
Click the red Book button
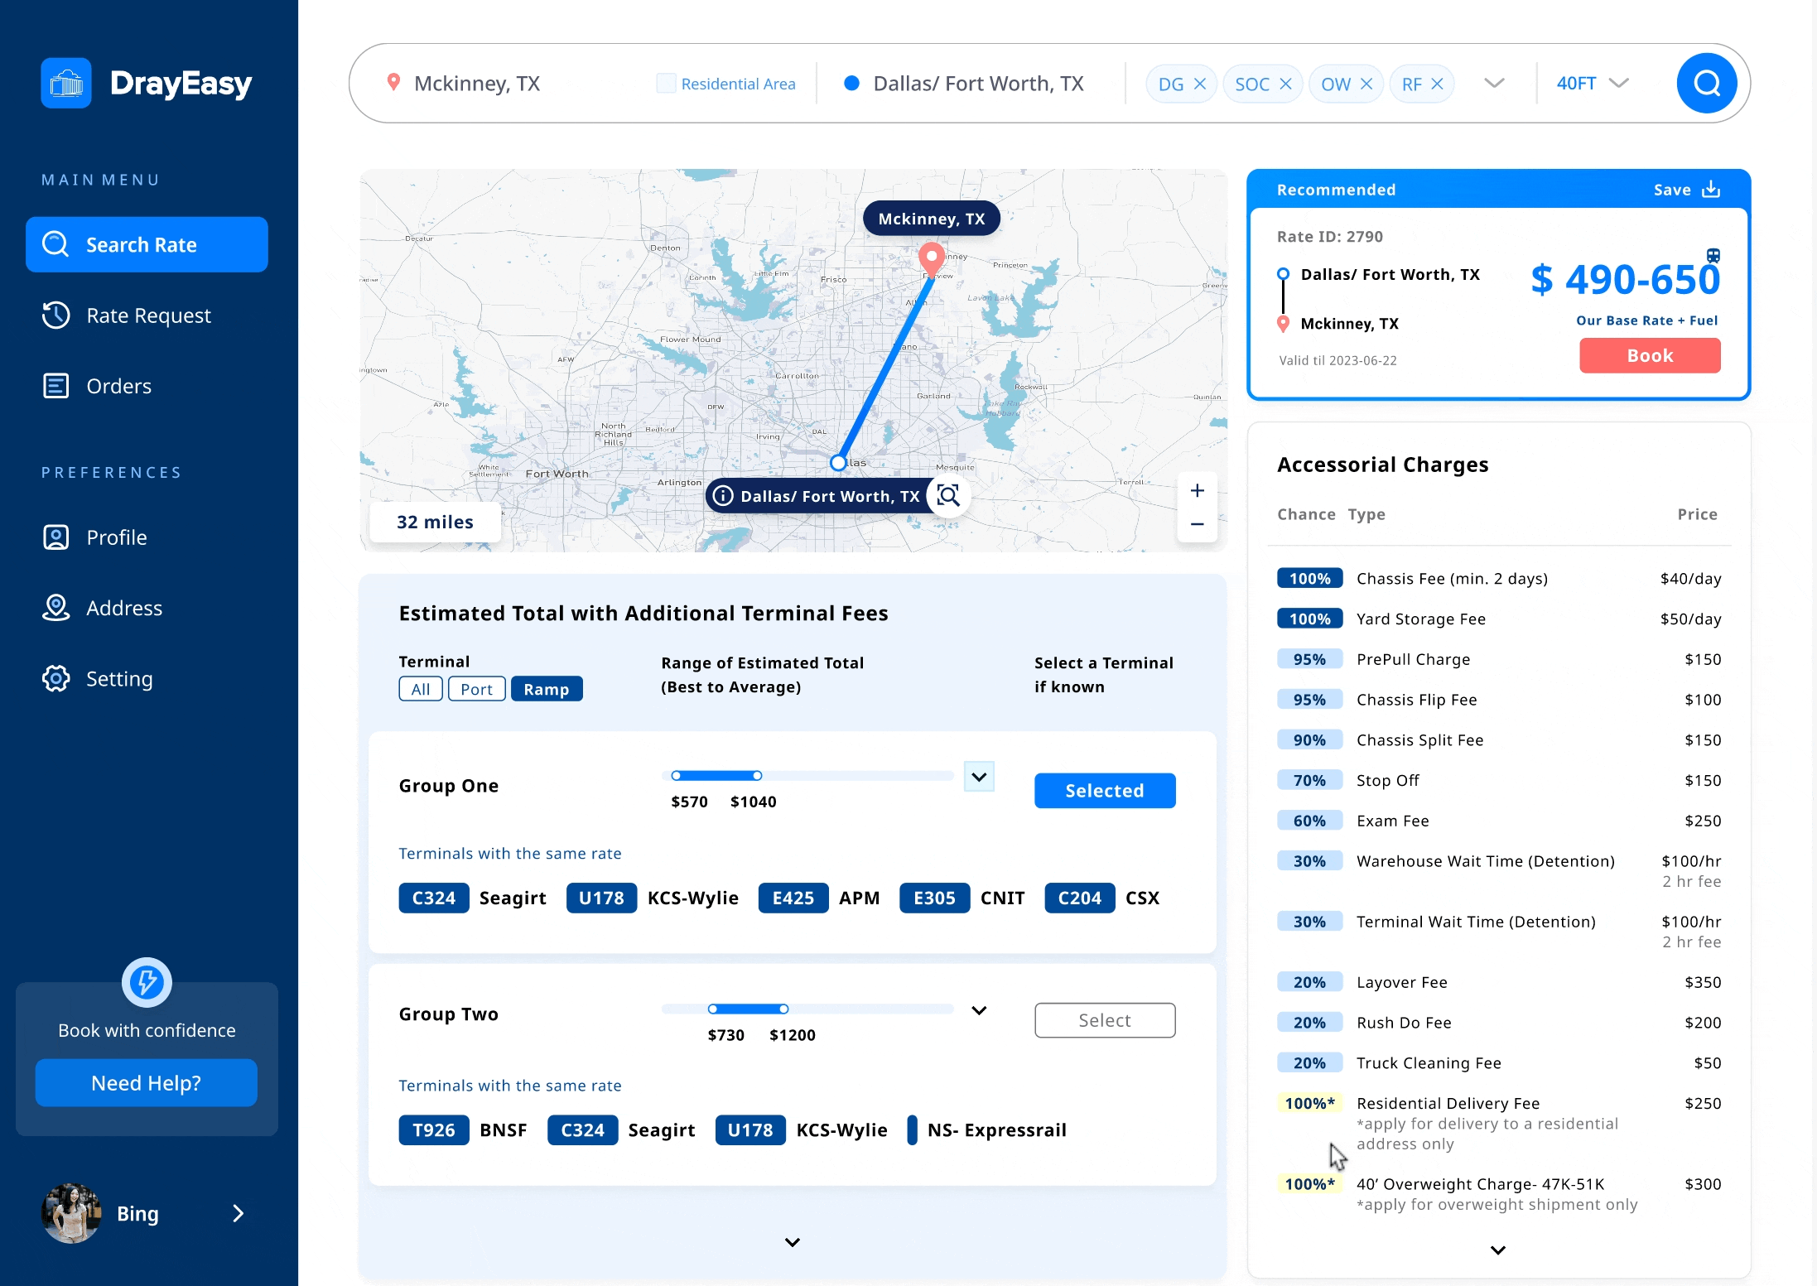(x=1649, y=355)
